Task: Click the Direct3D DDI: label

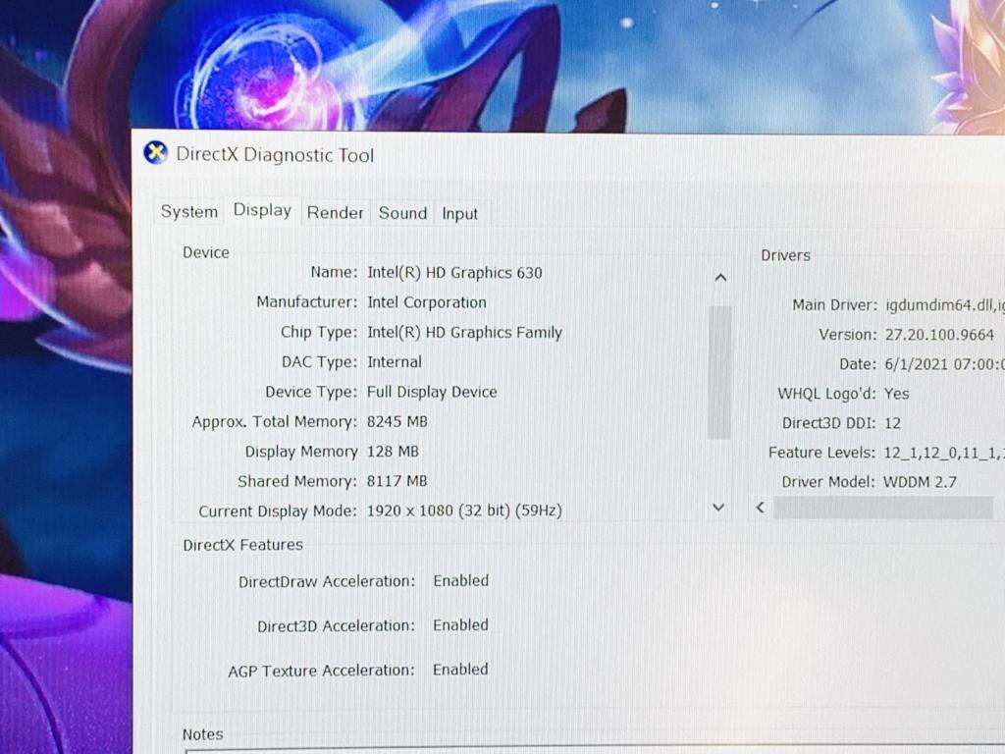Action: (828, 423)
